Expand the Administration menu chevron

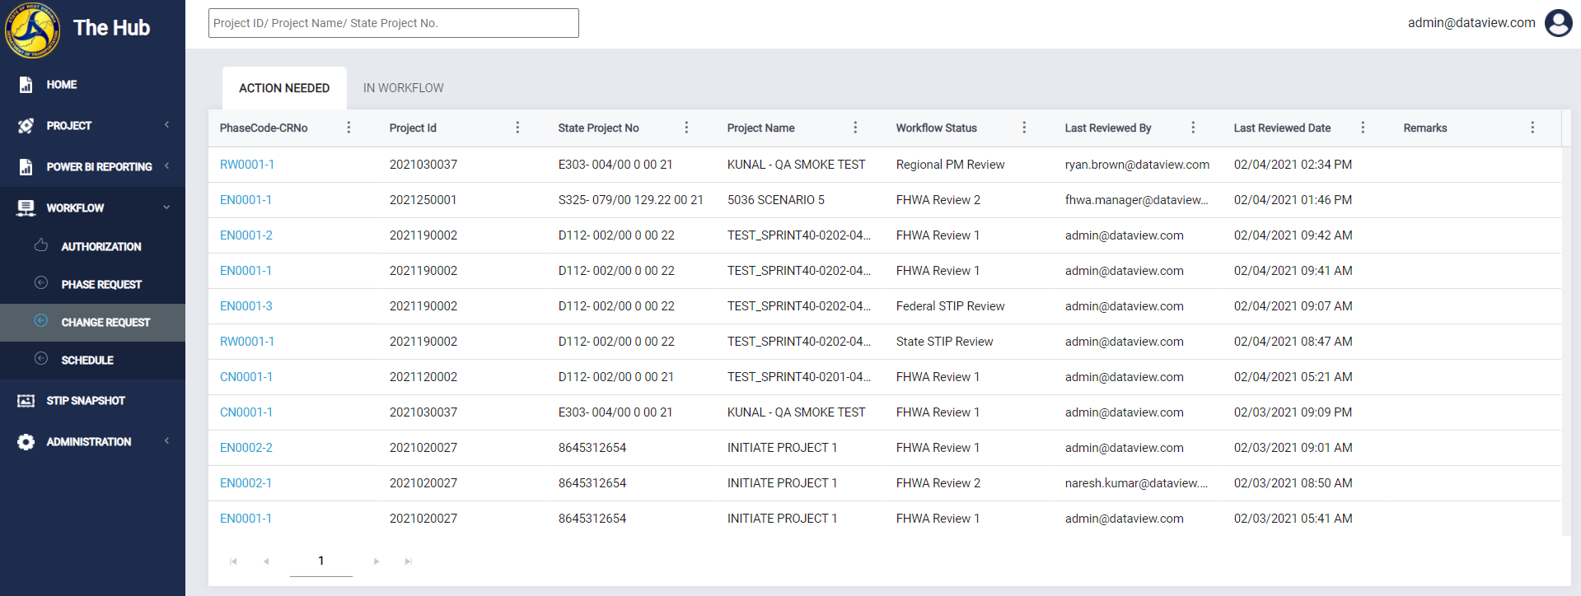point(167,441)
